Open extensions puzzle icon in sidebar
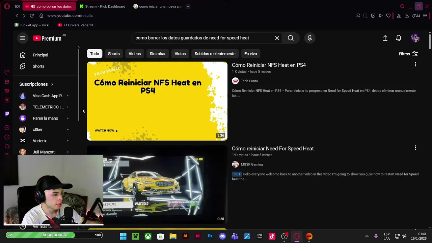Viewport: 432px width, 243px height. click(7, 146)
